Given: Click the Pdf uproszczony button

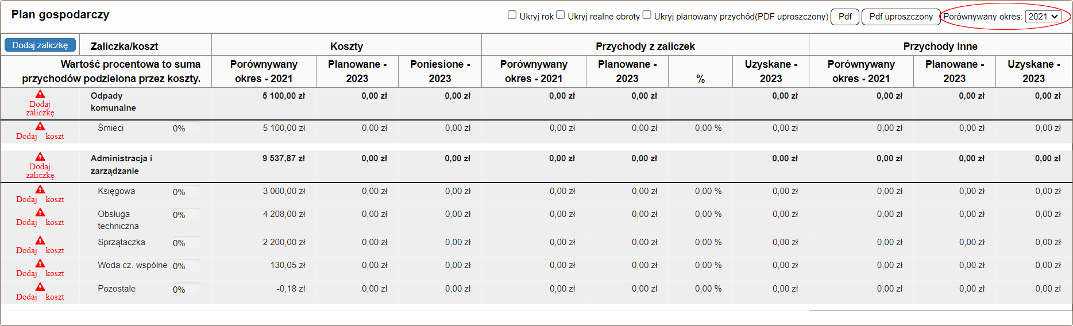Looking at the screenshot, I should [x=901, y=17].
